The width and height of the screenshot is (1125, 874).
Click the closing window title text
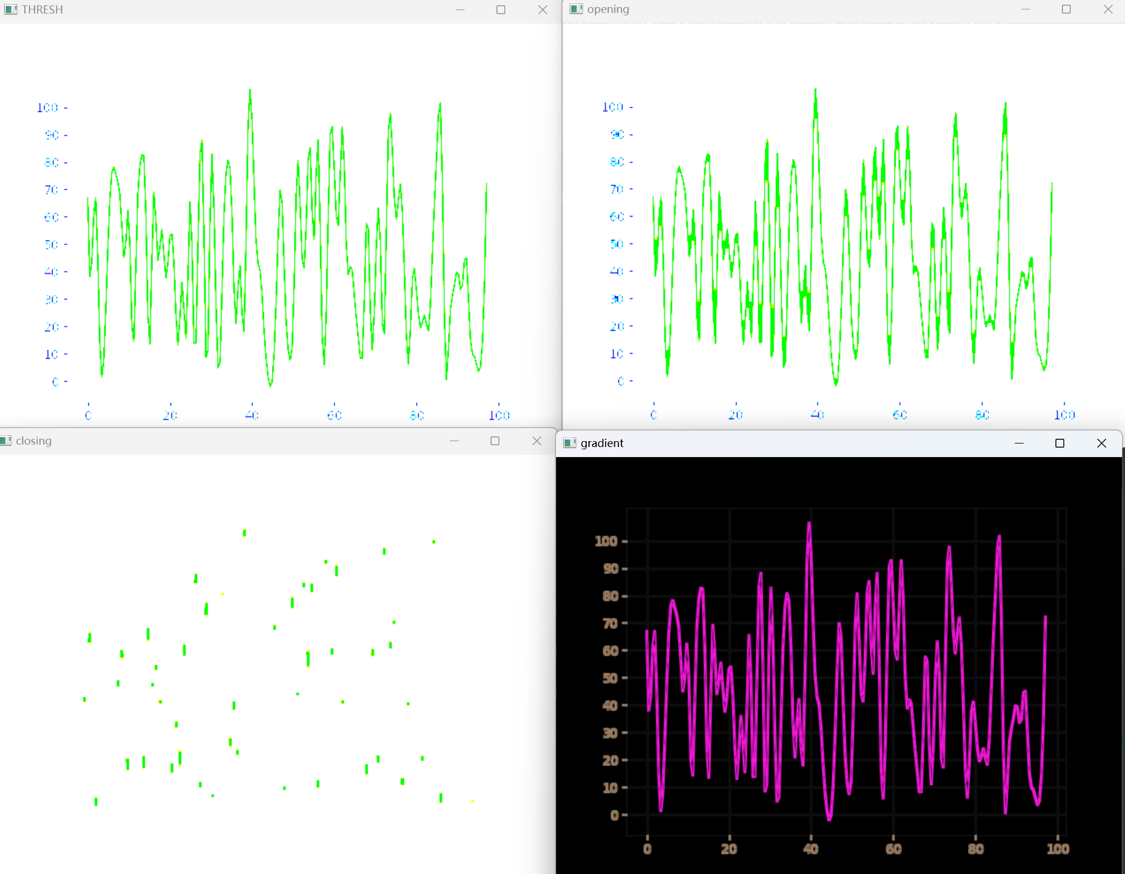[x=34, y=441]
